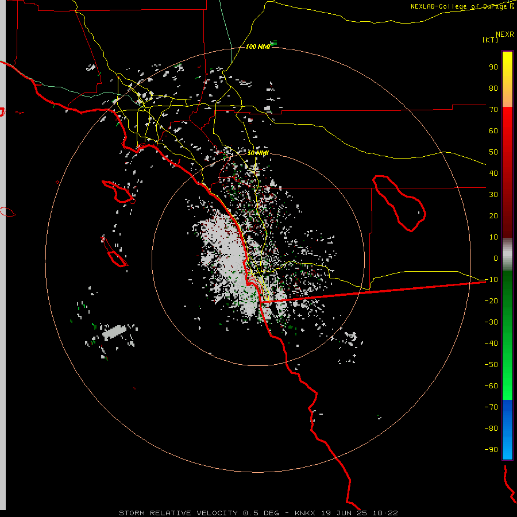Screen dimensions: 517x517
Task: Click the 60 value on velocity scale
Action: (493, 130)
